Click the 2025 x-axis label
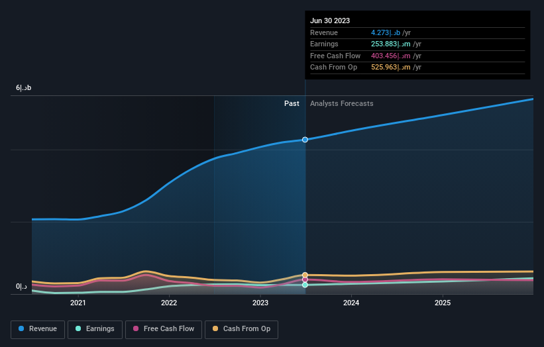Screen dimensions: 544x347 click(443, 303)
